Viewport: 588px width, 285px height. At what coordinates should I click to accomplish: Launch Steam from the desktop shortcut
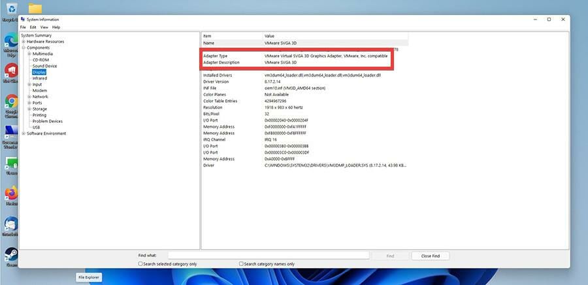coord(12,254)
